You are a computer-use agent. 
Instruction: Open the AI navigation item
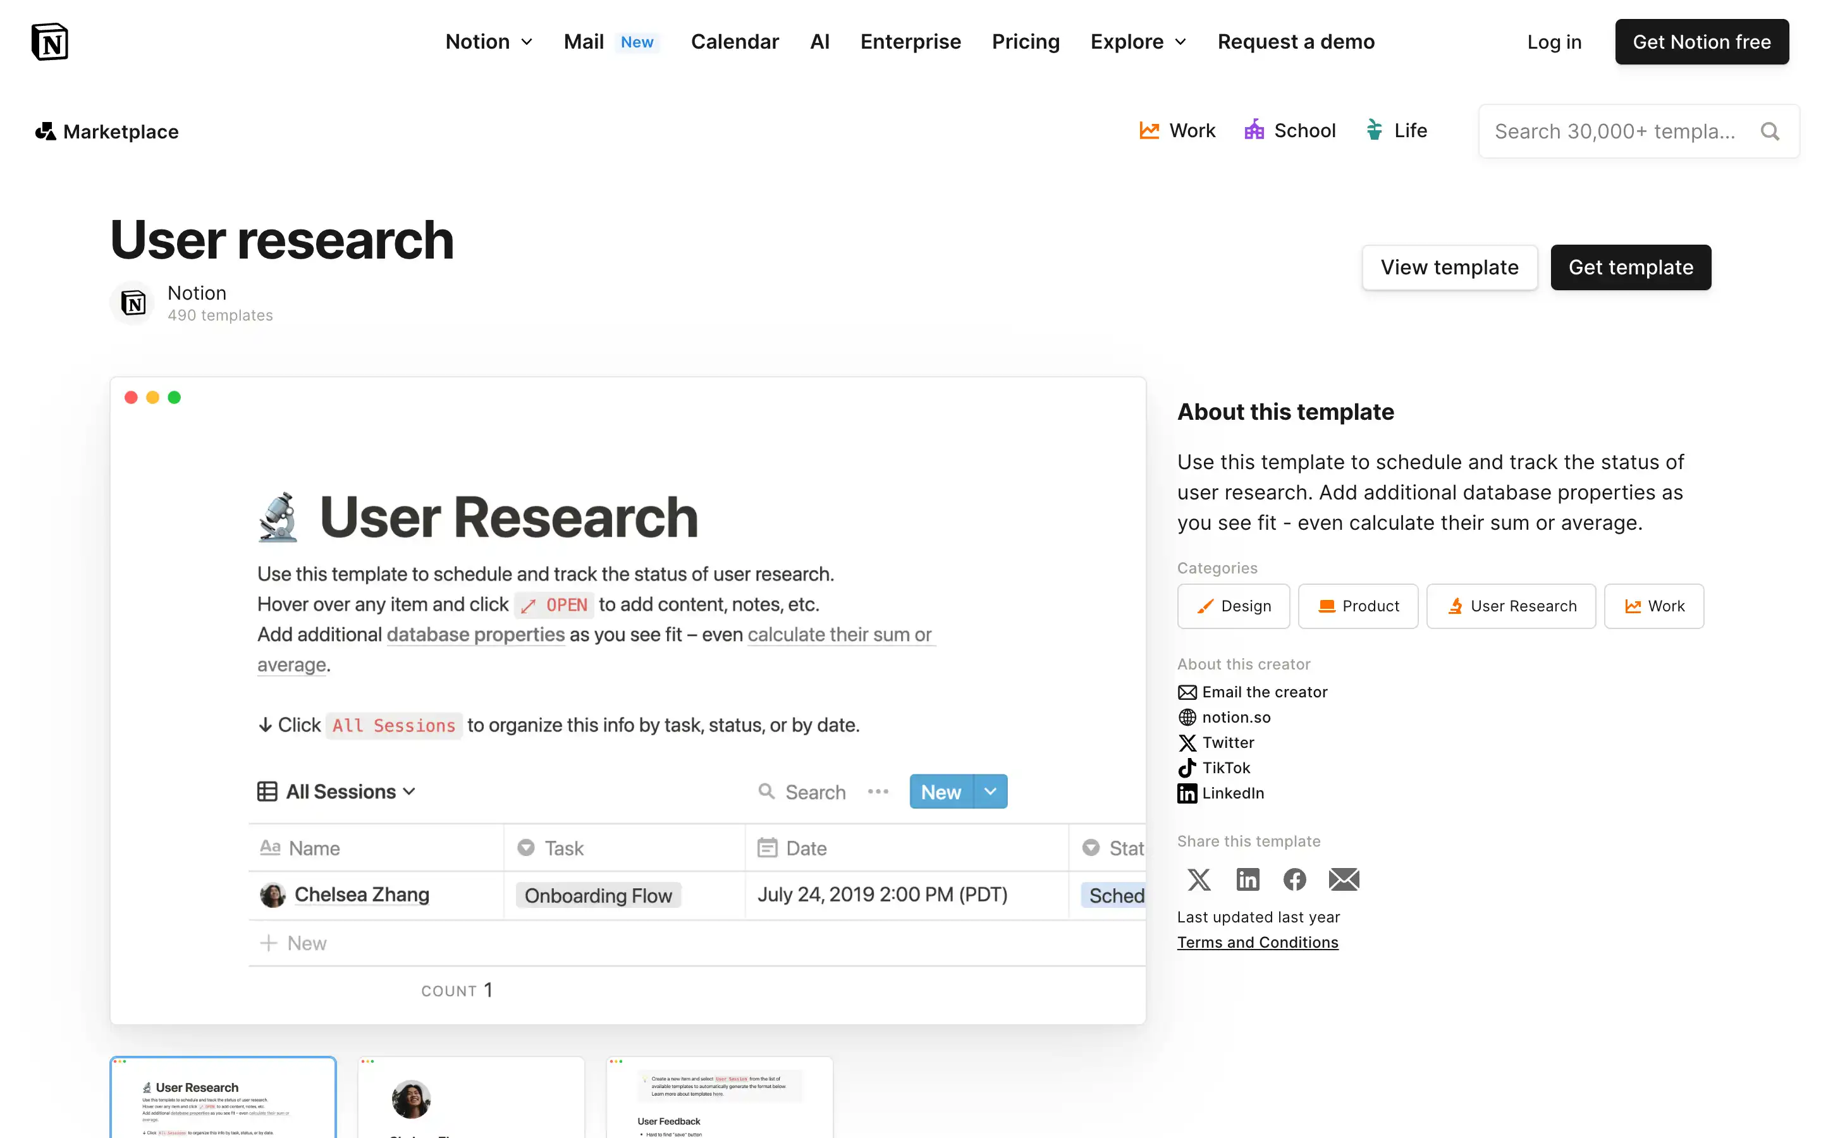[x=819, y=41]
